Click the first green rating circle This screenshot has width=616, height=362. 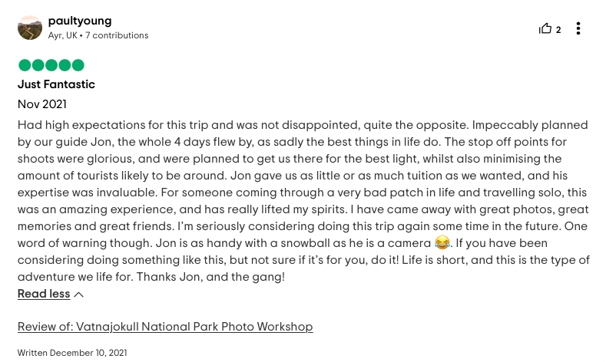pos(25,65)
